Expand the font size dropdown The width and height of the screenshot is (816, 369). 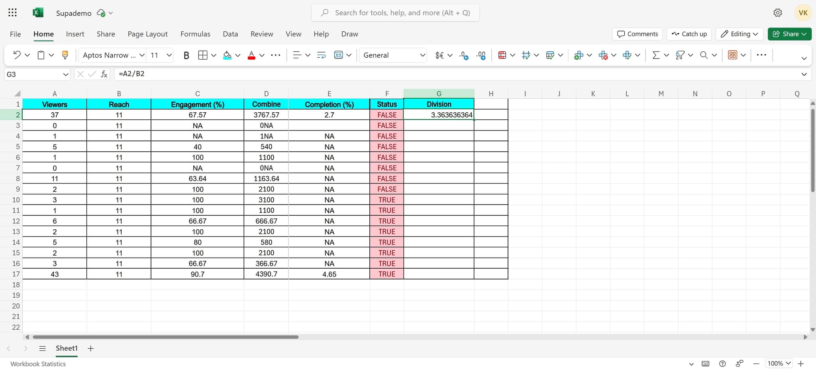[x=169, y=55]
